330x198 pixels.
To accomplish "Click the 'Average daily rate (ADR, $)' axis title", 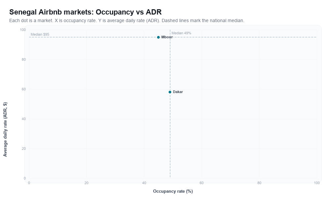I will coord(5,129).
